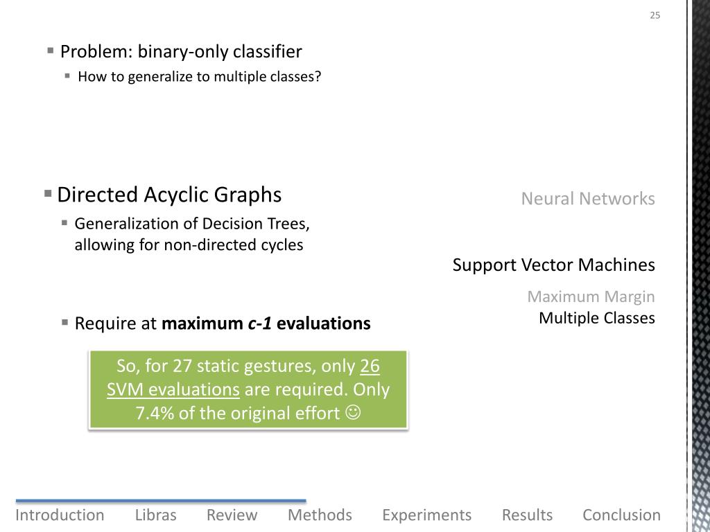This screenshot has height=532, width=710.
Task: Click the green callout box
Action: (248, 389)
